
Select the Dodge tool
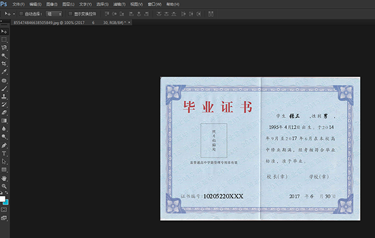pos(4,137)
